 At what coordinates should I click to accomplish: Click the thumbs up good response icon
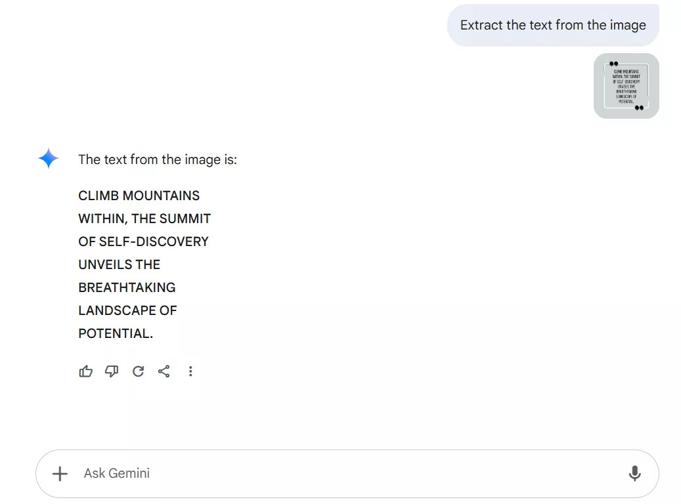coord(85,371)
